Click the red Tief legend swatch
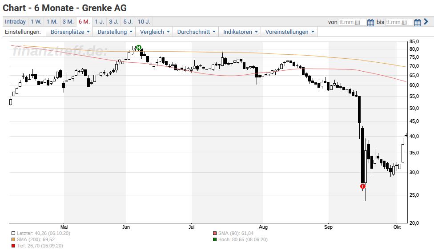 [13, 246]
